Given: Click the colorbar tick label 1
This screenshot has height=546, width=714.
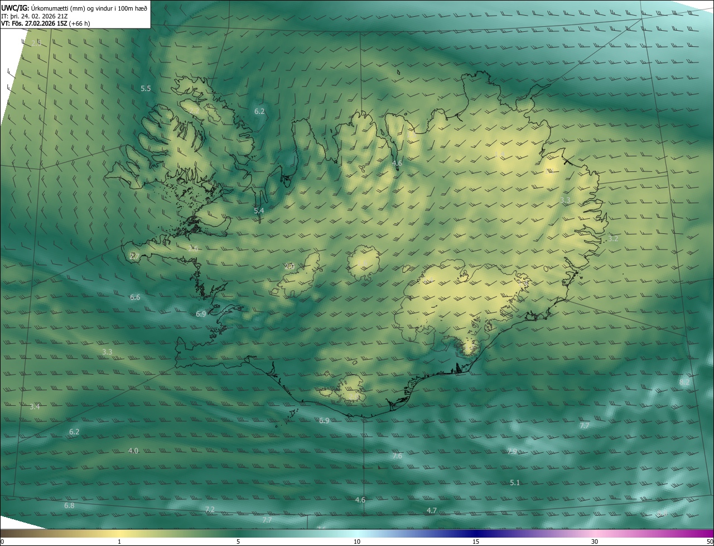Looking at the screenshot, I should (x=119, y=542).
